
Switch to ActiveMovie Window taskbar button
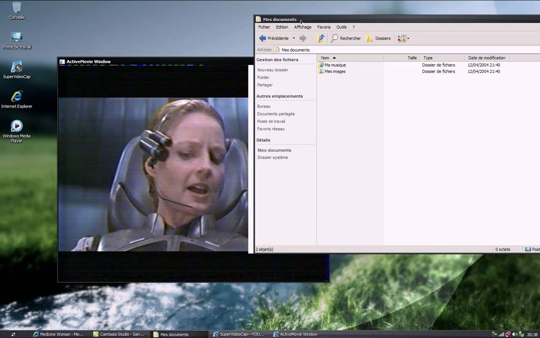(x=299, y=334)
